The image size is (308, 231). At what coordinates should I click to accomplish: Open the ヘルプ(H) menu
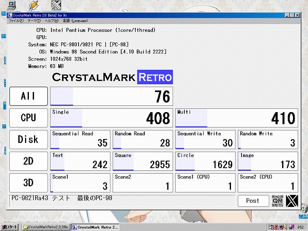51,21
